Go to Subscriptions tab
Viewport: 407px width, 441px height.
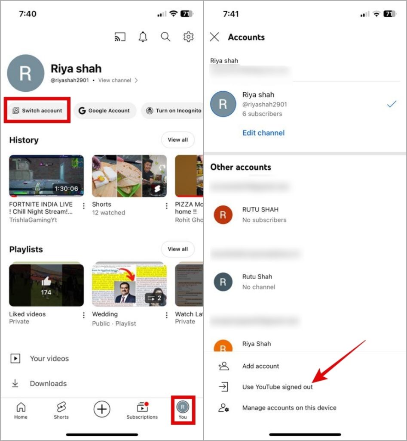tap(142, 410)
